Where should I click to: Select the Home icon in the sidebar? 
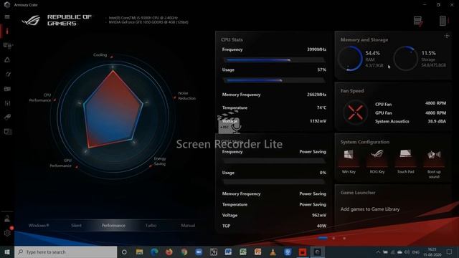pyautogui.click(x=7, y=31)
